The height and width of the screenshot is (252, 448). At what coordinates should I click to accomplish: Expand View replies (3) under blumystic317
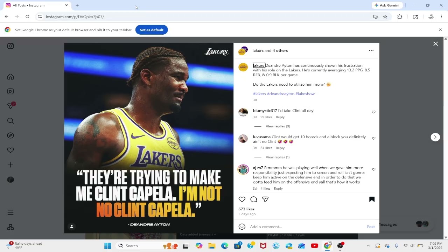278,126
